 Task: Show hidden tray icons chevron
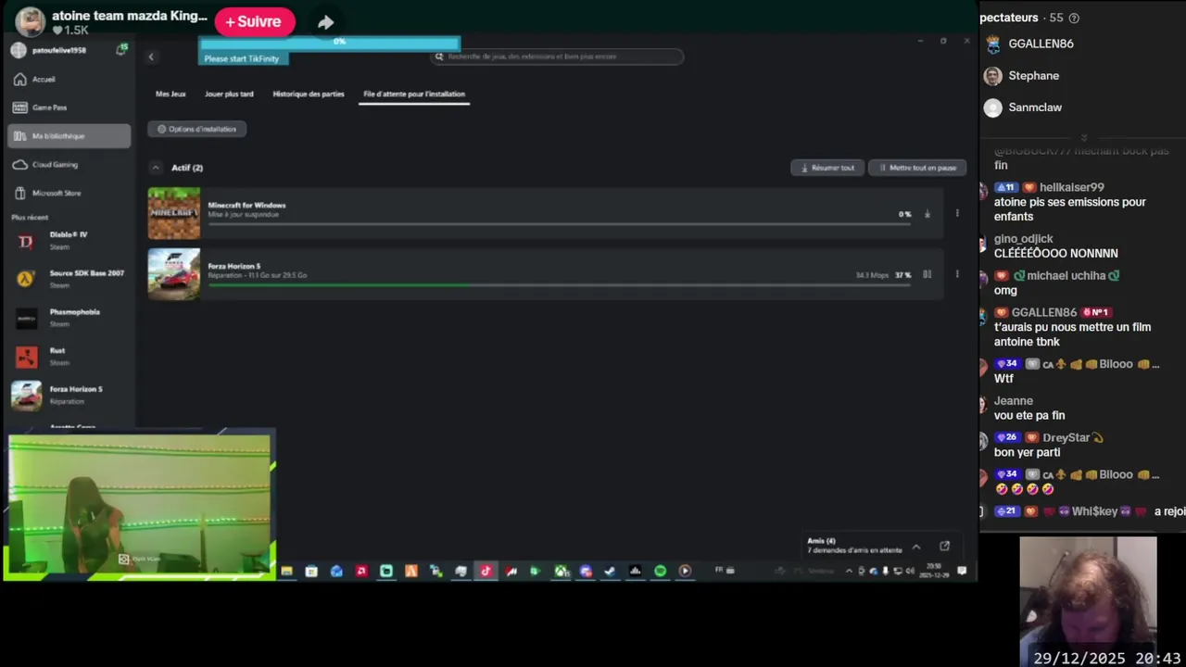click(849, 572)
